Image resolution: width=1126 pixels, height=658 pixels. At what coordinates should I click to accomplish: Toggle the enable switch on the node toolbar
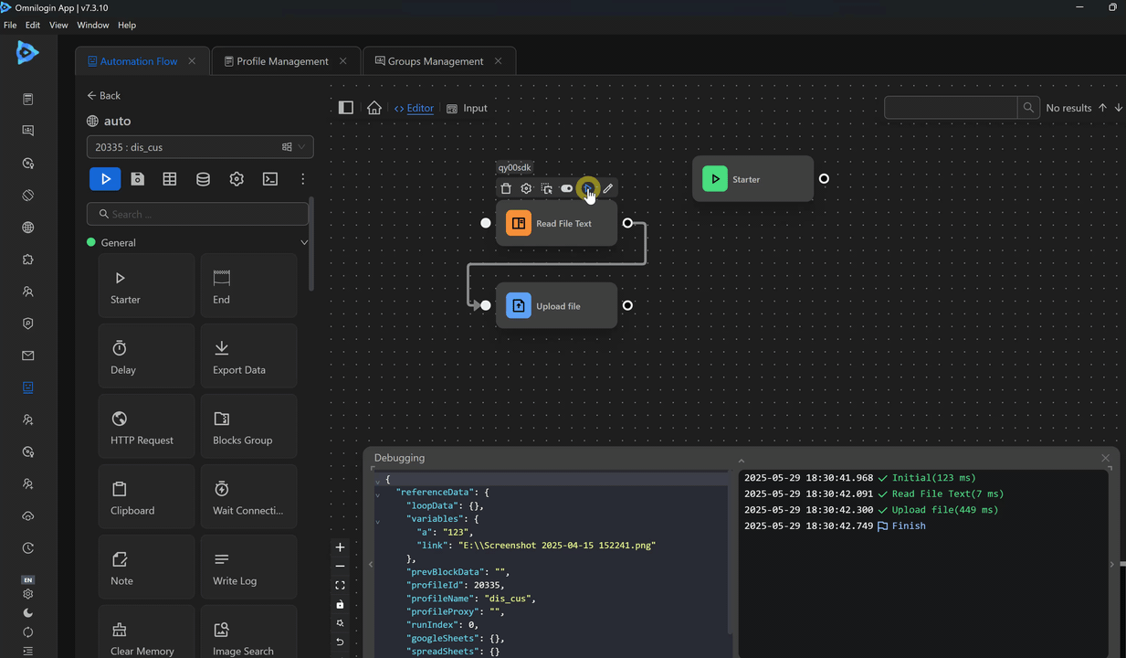click(566, 188)
